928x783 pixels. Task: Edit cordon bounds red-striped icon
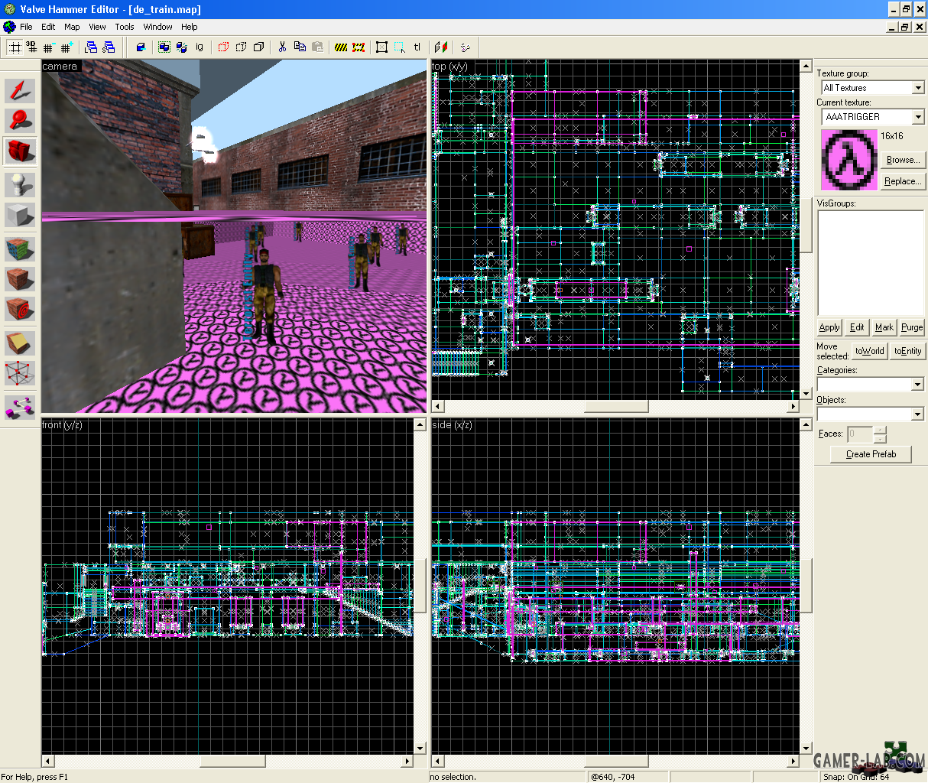coord(359,47)
